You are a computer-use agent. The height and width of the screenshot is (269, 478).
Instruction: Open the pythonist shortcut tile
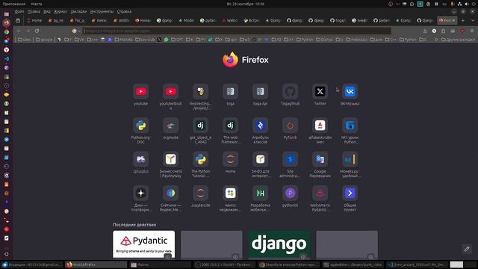point(291,193)
